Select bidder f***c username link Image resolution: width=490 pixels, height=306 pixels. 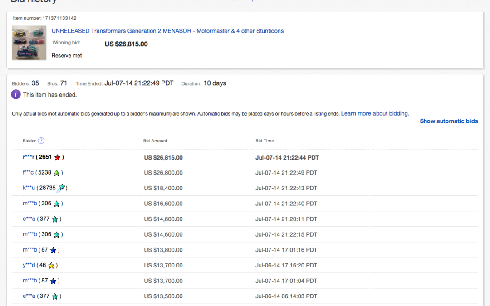[x=28, y=173]
